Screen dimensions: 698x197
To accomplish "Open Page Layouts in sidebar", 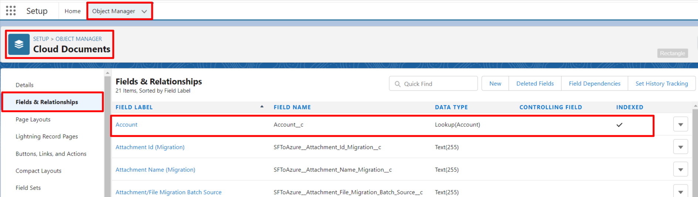I will tap(33, 119).
